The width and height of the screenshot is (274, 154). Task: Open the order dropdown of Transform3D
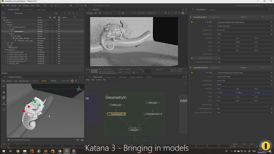point(244,26)
